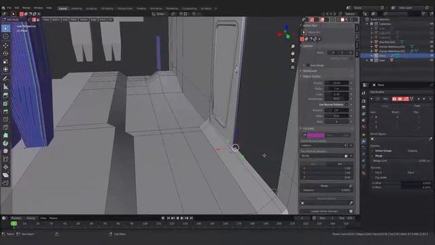
Task: Collapse the Object Scatter panel
Action: click(x=301, y=76)
